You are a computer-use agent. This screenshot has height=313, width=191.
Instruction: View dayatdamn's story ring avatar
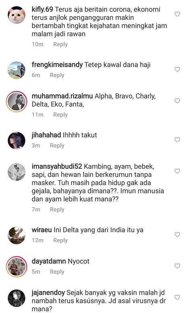17,267
